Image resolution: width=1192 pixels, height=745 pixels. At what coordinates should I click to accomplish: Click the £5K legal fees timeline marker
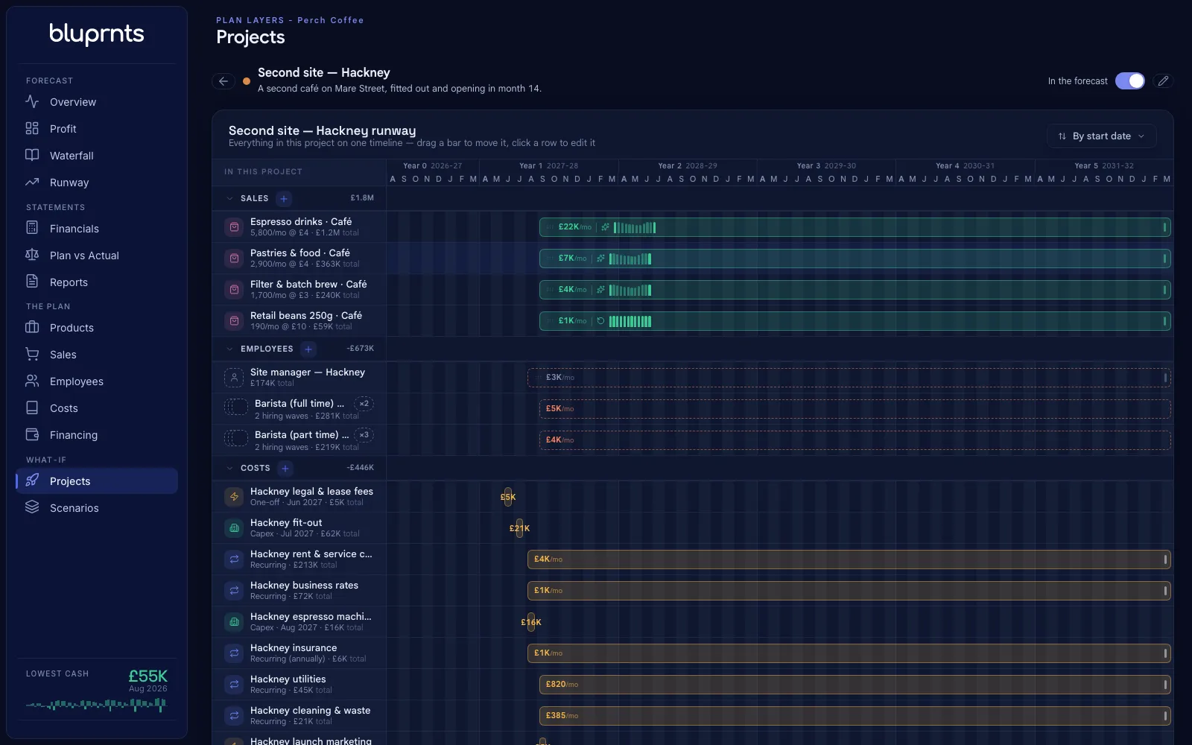coord(508,497)
